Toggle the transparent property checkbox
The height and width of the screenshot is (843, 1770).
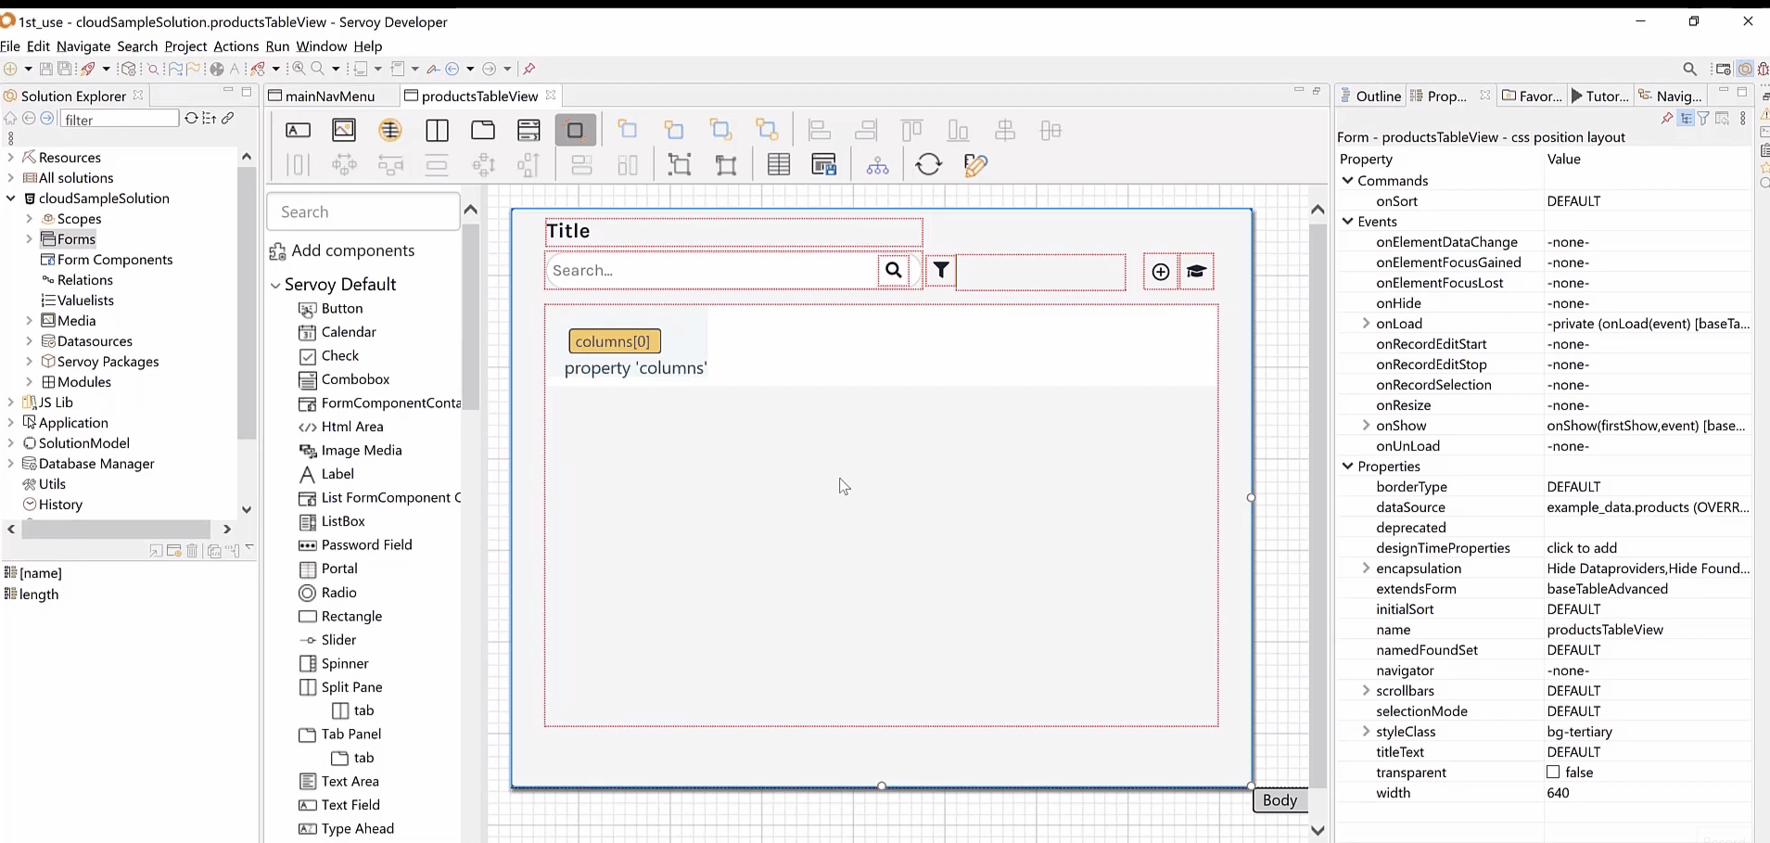coord(1553,773)
